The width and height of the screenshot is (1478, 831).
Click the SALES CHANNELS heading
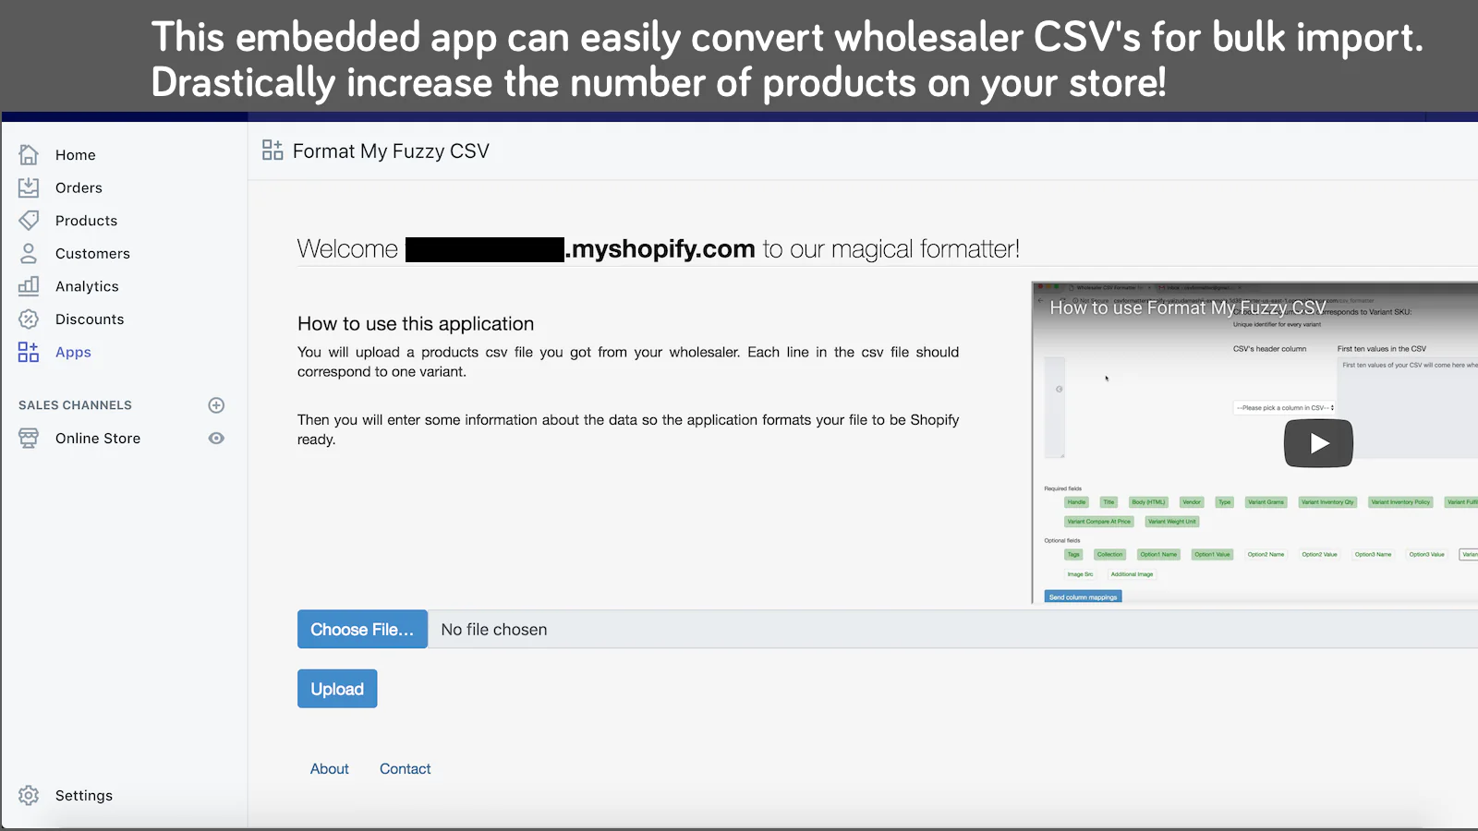pyautogui.click(x=75, y=405)
